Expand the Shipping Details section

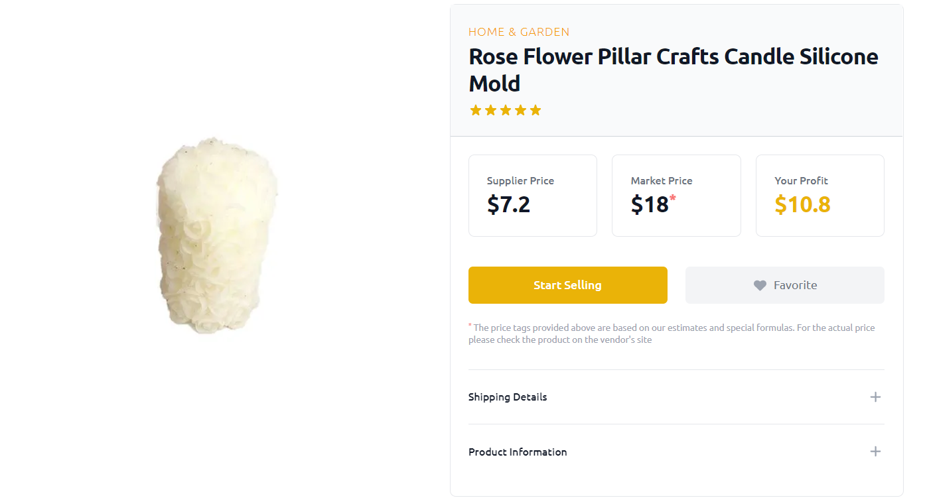coord(508,397)
